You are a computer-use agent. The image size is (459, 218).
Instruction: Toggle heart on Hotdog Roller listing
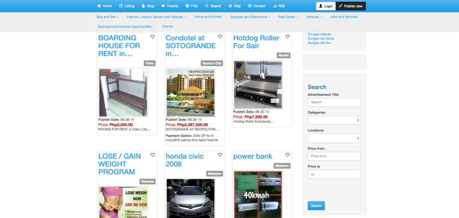click(288, 36)
